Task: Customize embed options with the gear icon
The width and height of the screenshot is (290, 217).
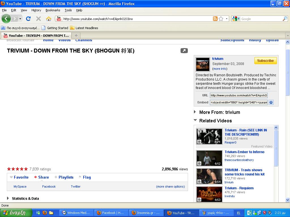Action: [271, 102]
